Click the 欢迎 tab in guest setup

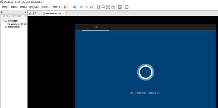pyautogui.click(x=95, y=27)
